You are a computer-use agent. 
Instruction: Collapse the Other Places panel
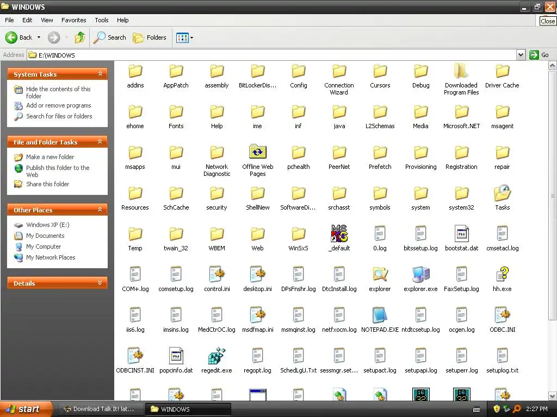point(100,210)
